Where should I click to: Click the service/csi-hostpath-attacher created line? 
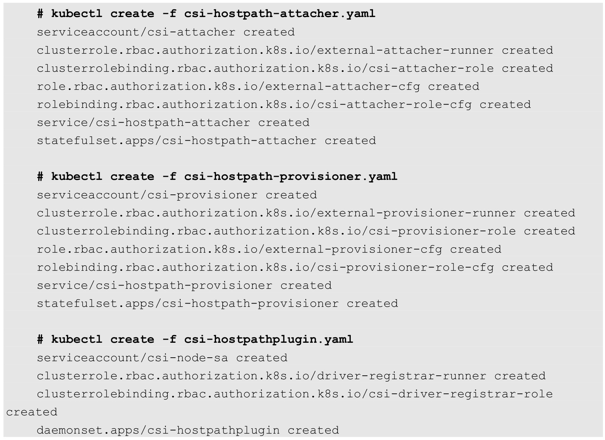tap(173, 123)
